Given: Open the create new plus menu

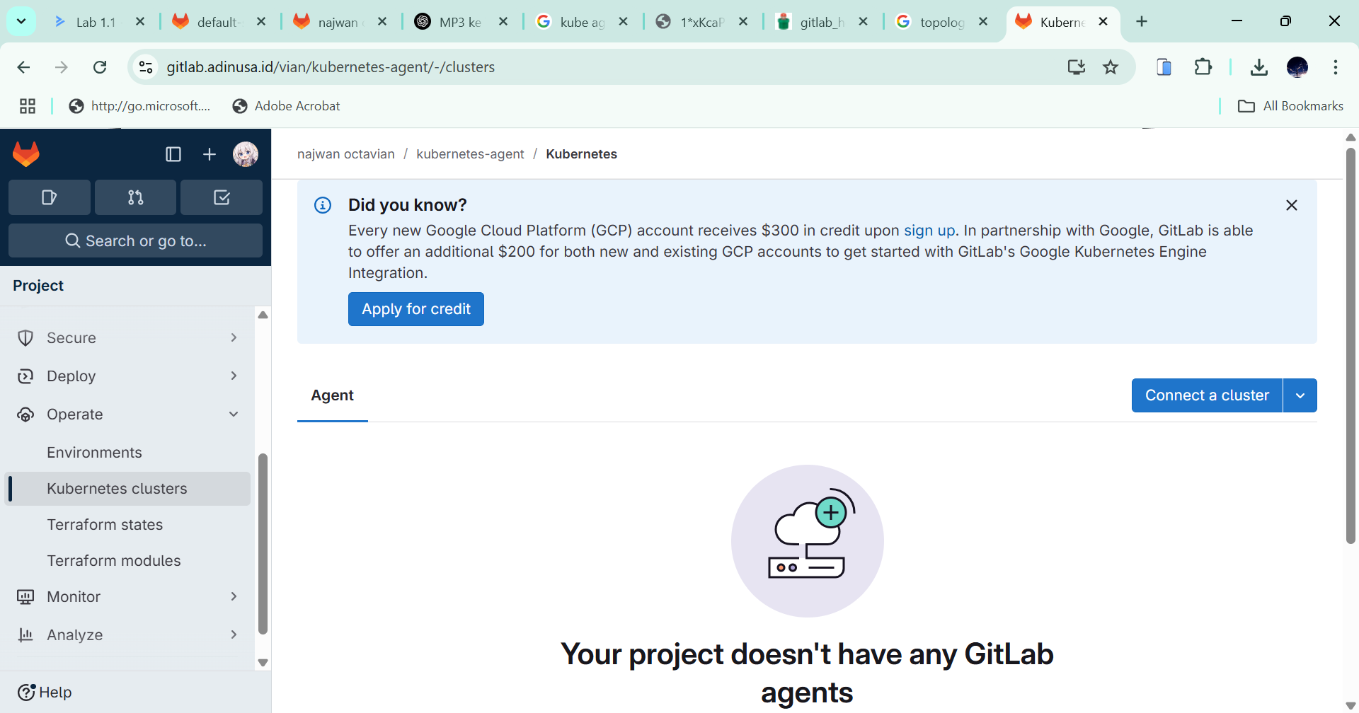Looking at the screenshot, I should pos(210,154).
